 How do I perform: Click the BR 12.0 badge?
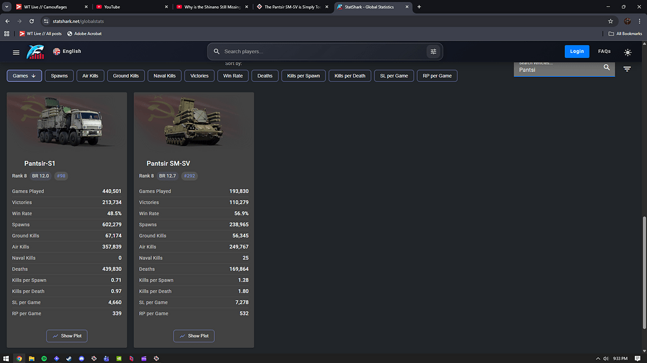click(40, 176)
